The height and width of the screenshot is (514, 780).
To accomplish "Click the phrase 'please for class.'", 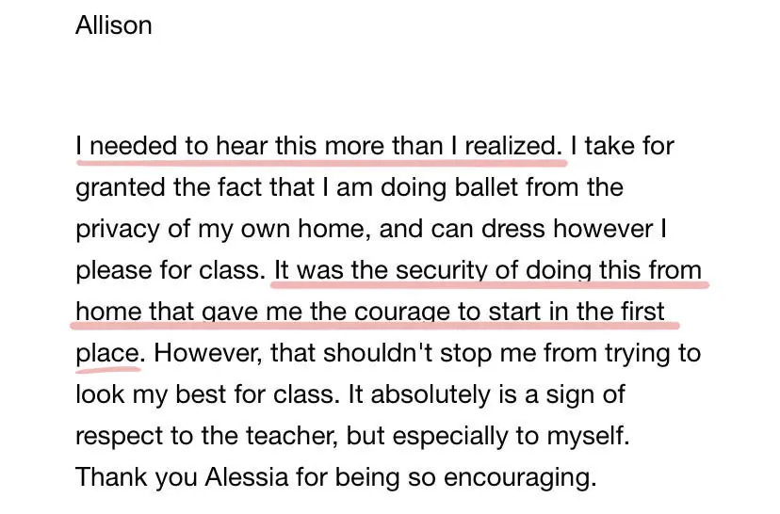I will 171,271.
